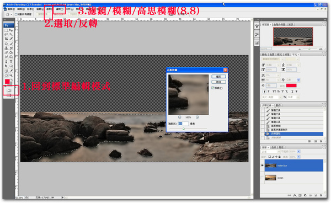Image resolution: width=331 pixels, height=203 pixels.
Task: Select the Shape tool
Action: 11,66
